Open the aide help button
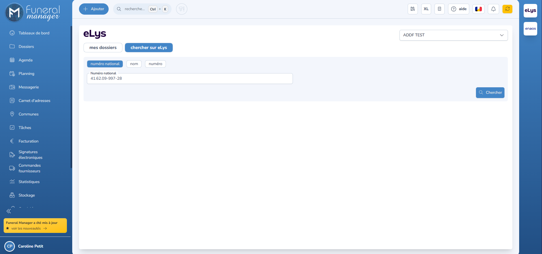 [x=458, y=9]
